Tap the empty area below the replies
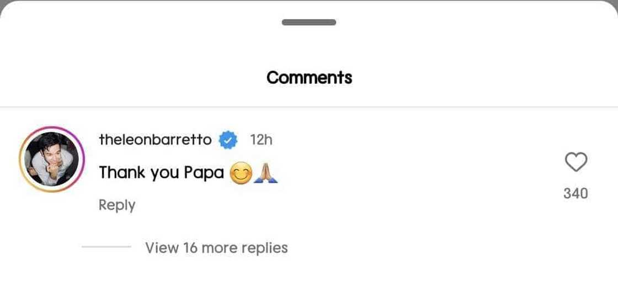Screen dimensions: 618x281 (x=309, y=269)
